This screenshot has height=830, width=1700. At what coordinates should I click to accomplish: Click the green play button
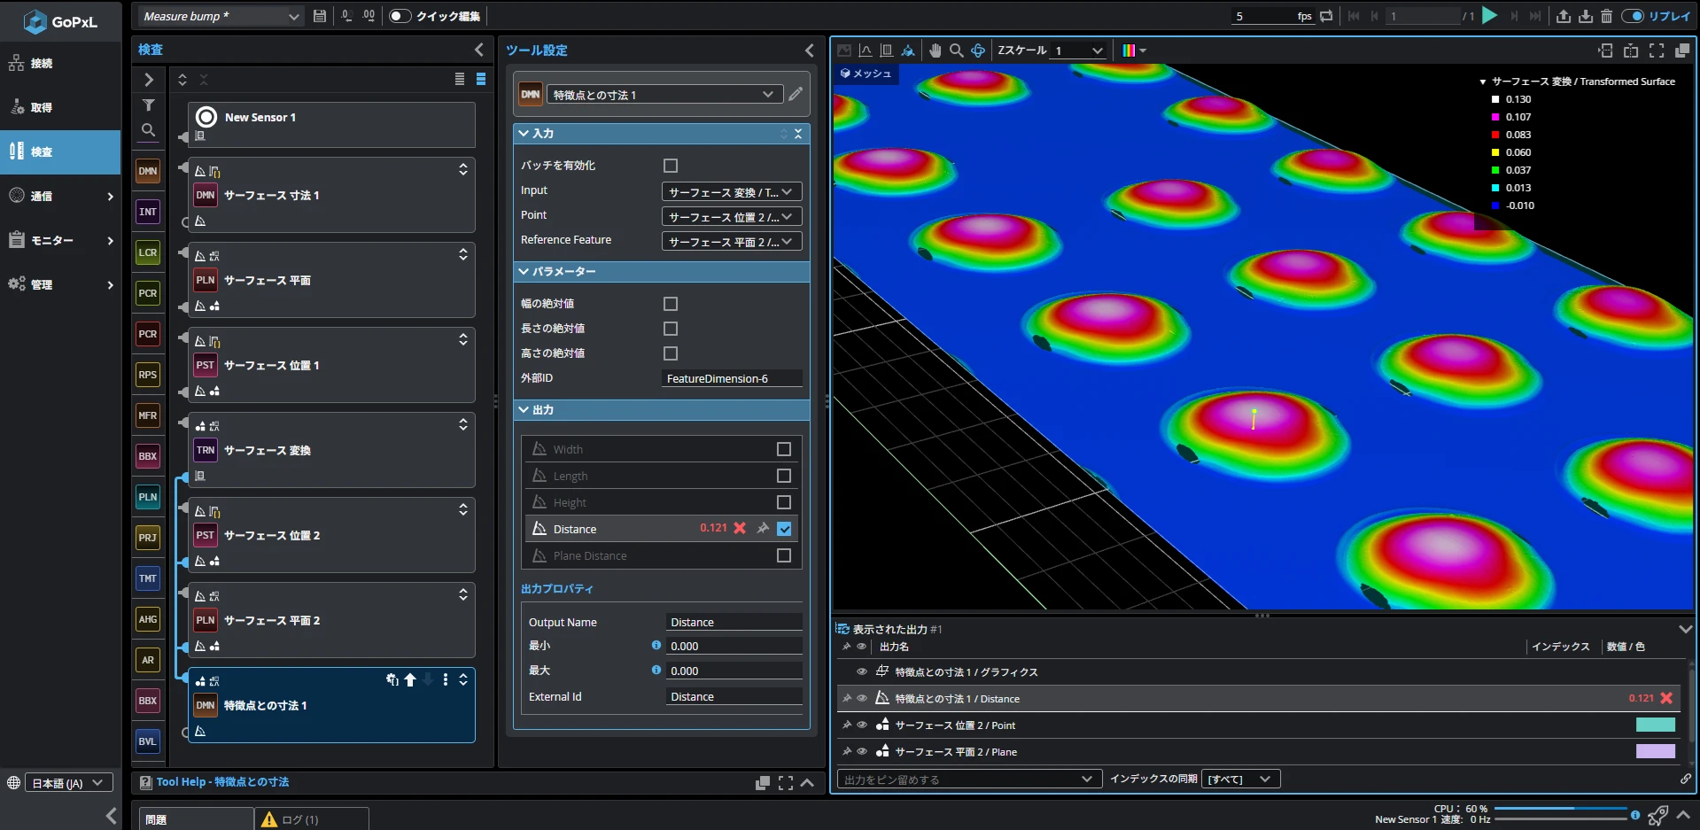click(x=1489, y=16)
